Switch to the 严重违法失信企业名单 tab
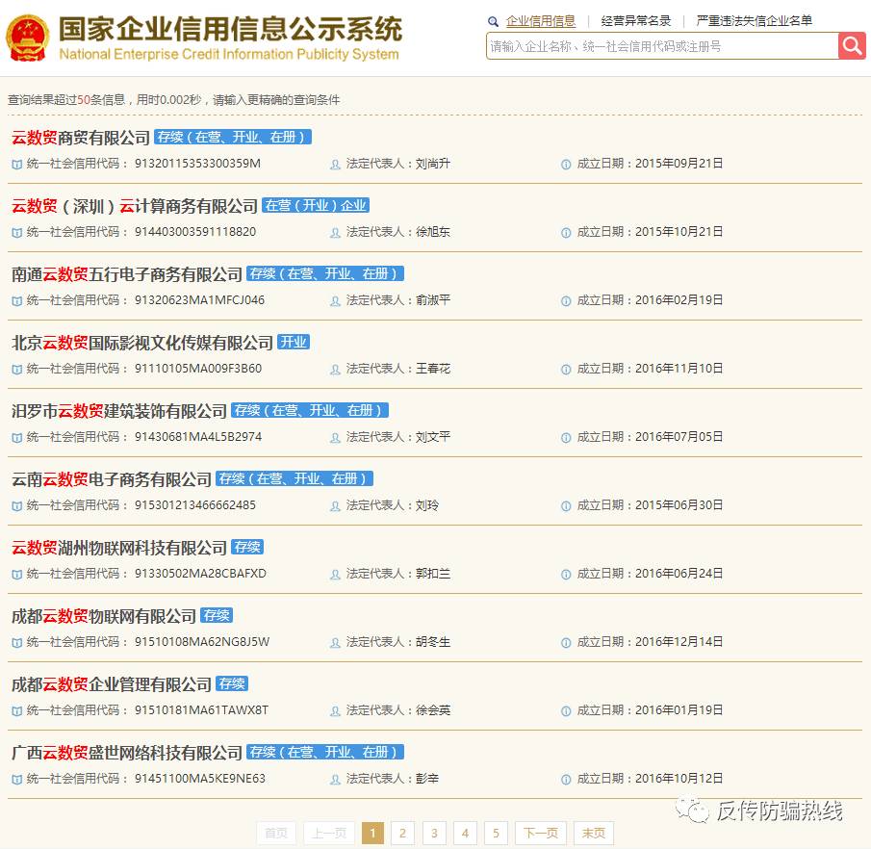This screenshot has height=849, width=871. click(754, 21)
